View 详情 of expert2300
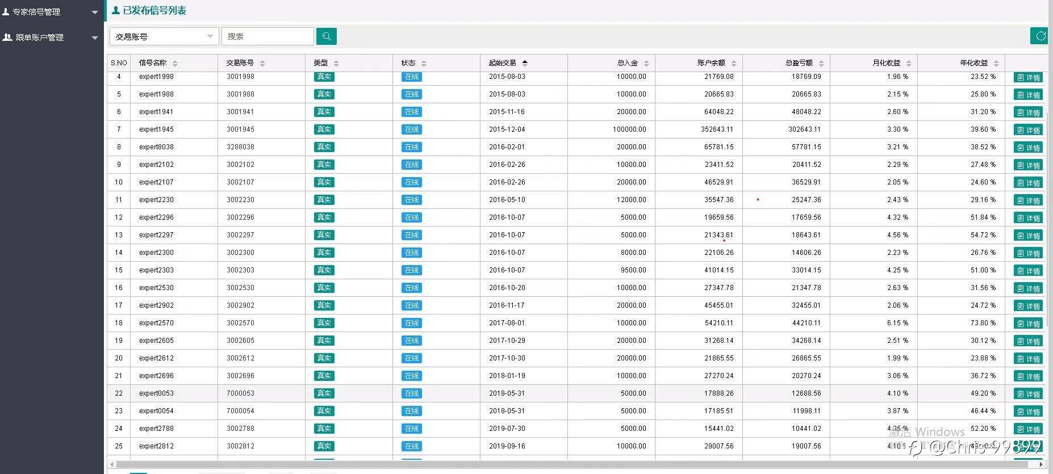 click(1028, 253)
